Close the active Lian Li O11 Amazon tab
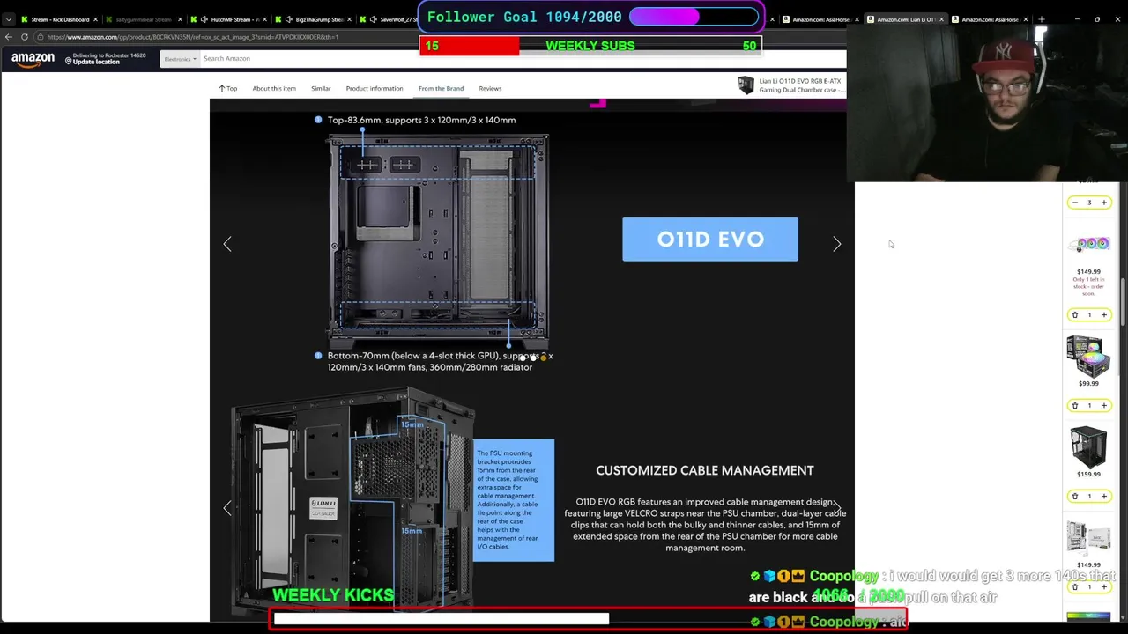 [941, 19]
